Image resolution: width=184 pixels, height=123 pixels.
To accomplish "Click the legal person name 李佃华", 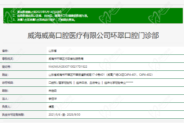I will click(52, 99).
